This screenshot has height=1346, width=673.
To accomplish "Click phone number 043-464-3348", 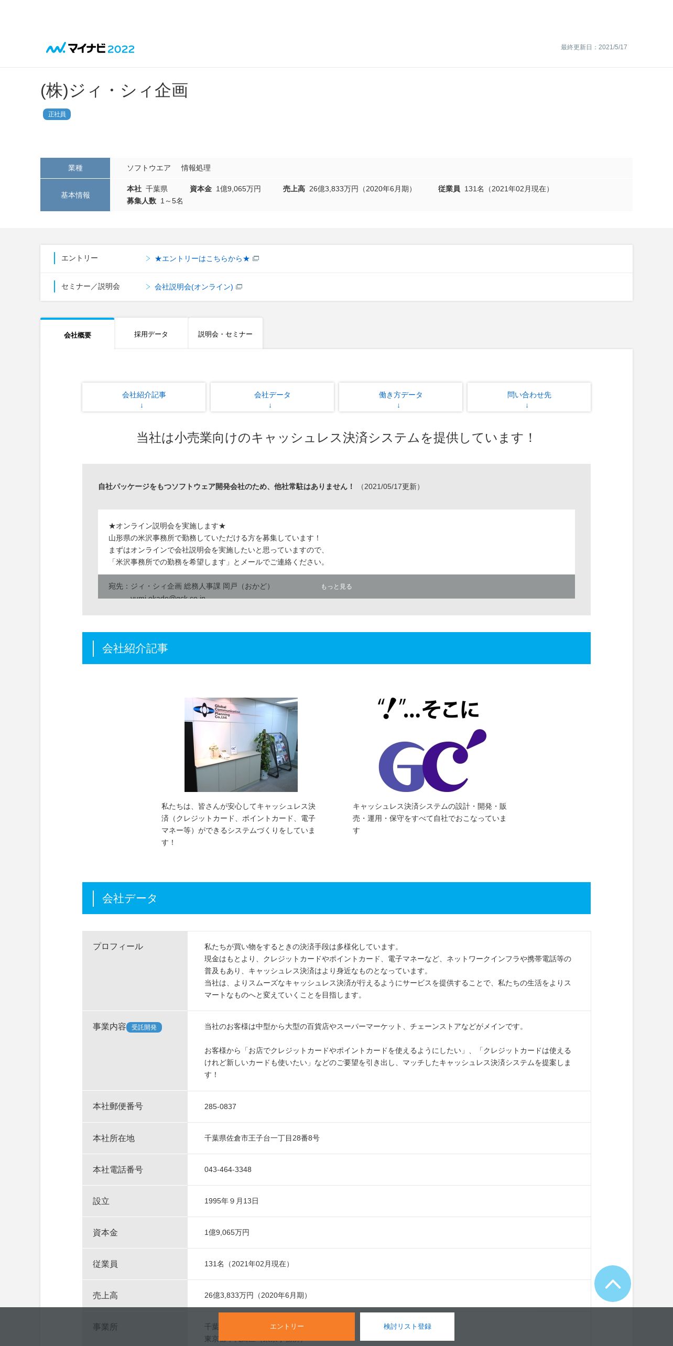I will (228, 1169).
